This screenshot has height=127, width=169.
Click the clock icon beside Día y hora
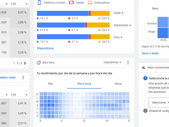click(x=39, y=63)
